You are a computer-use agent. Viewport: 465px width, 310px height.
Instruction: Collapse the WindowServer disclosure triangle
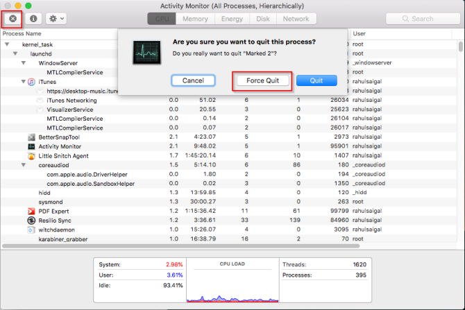[24, 63]
